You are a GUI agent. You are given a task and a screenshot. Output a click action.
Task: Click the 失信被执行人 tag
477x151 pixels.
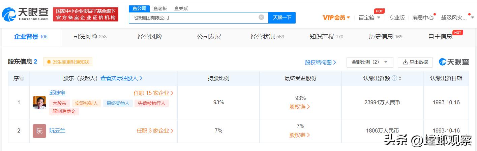click(x=152, y=103)
